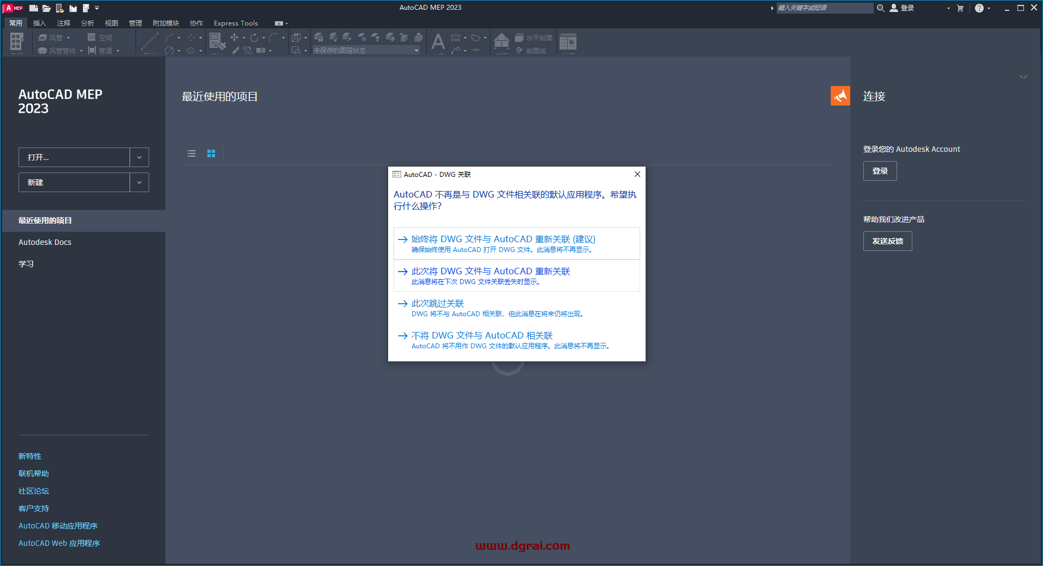Click the orange announcements megaphone icon
This screenshot has width=1043, height=566.
(x=840, y=96)
